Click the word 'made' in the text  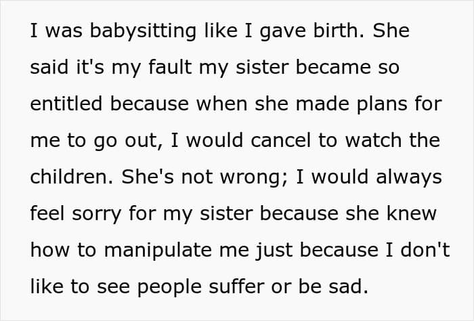pyautogui.click(x=322, y=104)
